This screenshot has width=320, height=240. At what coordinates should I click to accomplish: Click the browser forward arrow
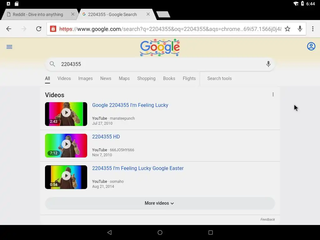24,29
